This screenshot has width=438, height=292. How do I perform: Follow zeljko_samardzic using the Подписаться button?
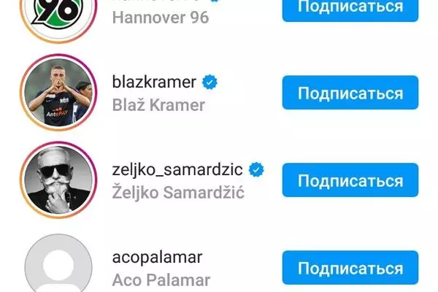[350, 180]
